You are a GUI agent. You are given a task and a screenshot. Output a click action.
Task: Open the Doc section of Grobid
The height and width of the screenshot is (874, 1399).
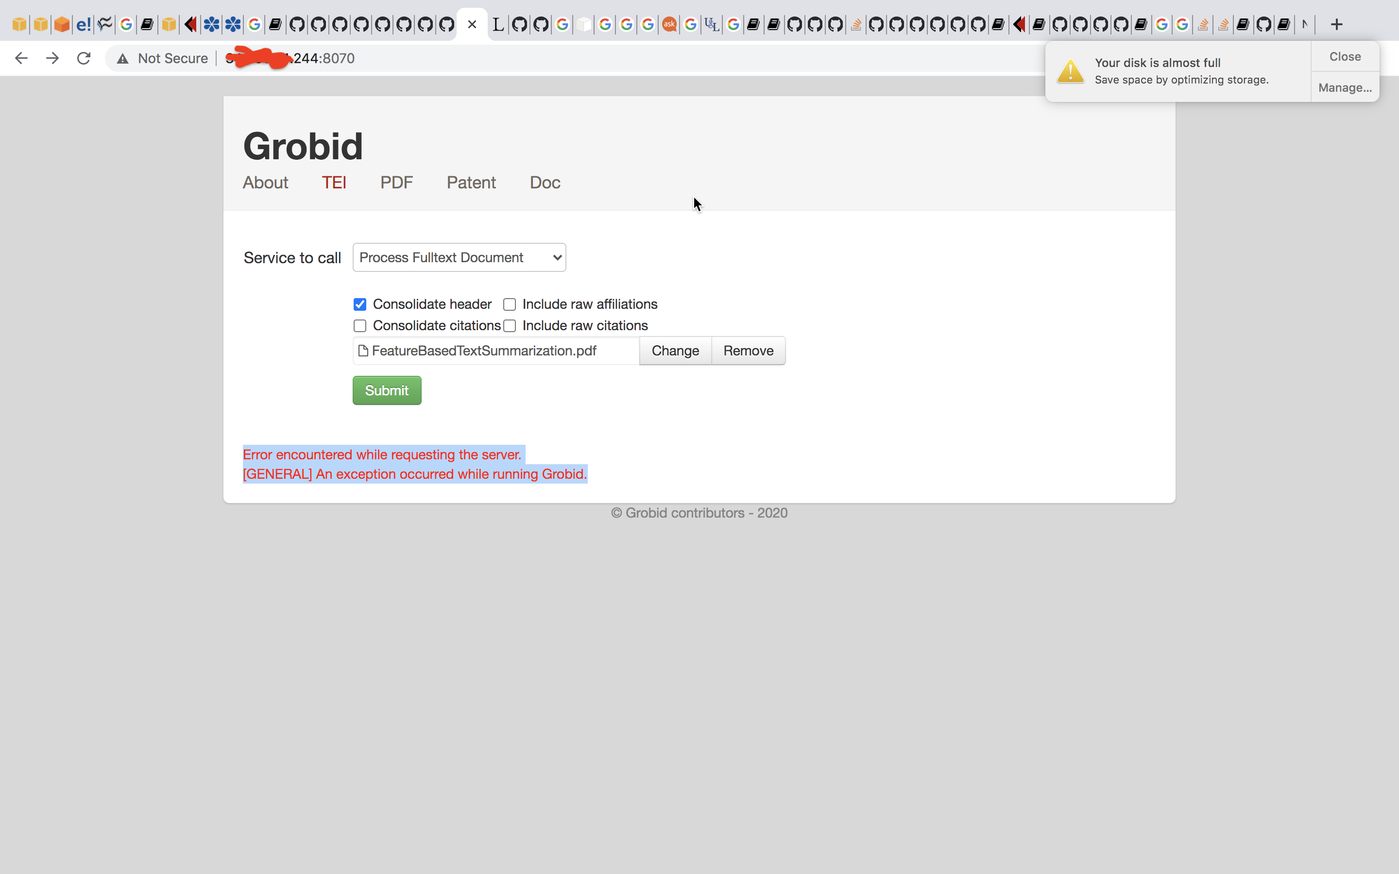pos(544,183)
